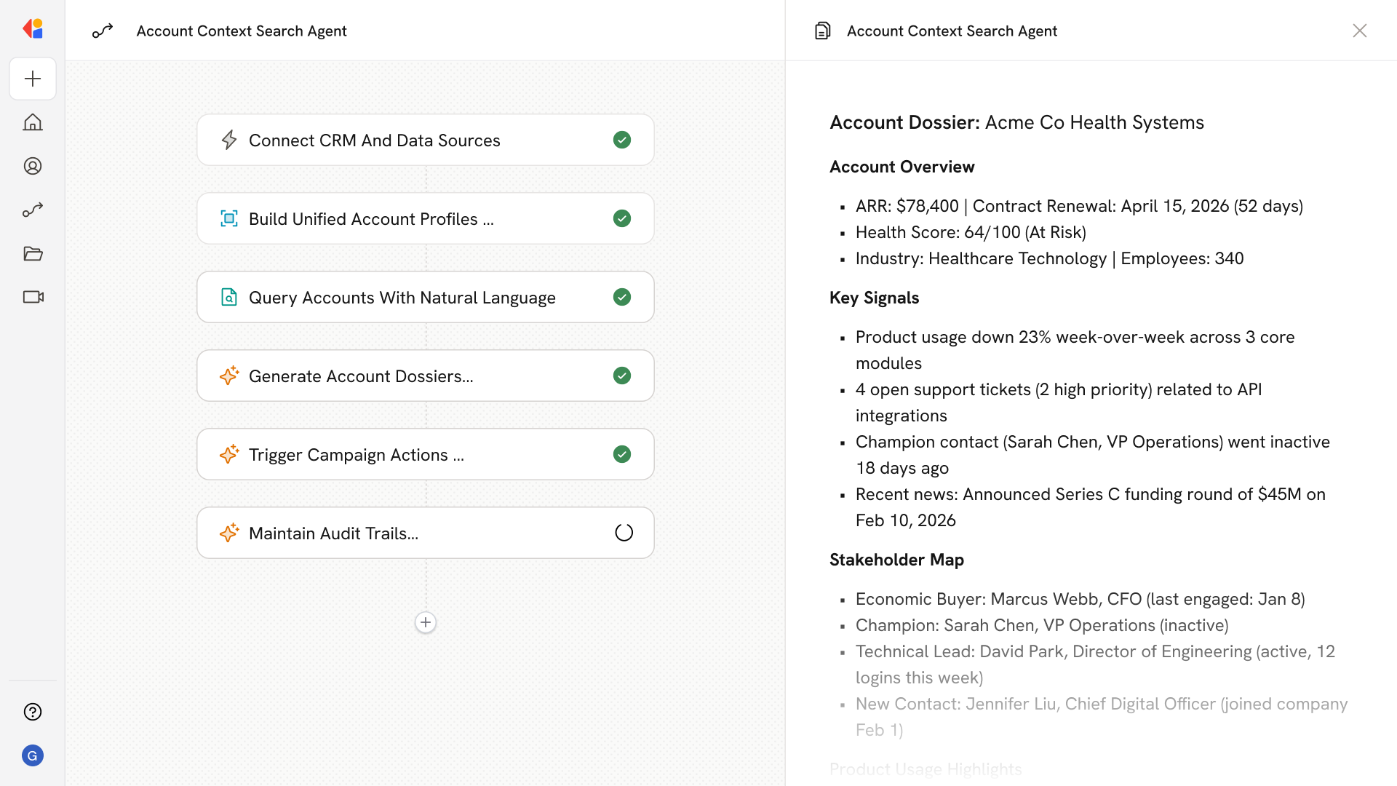Close the Account Dossier panel
Screen dimensions: 1397x786
pos(1359,31)
